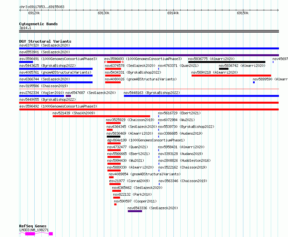Image resolution: width=288 pixels, height=237 pixels.
Task: Open nsv5958431 (Almarri2020) variant
Action: [x=181, y=147]
